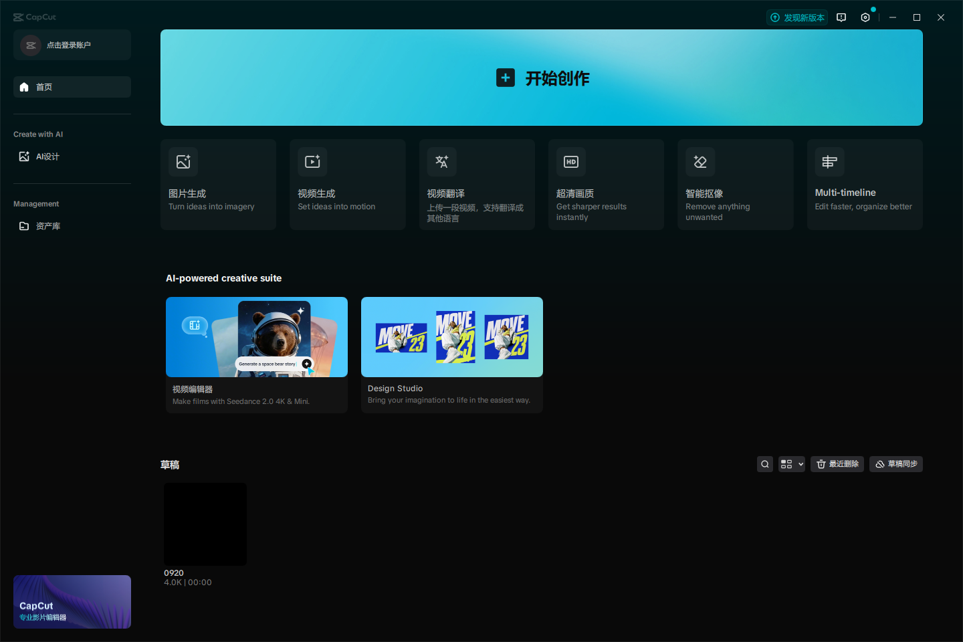The height and width of the screenshot is (642, 963).
Task: Open the 视频生成 card title
Action: pos(316,193)
